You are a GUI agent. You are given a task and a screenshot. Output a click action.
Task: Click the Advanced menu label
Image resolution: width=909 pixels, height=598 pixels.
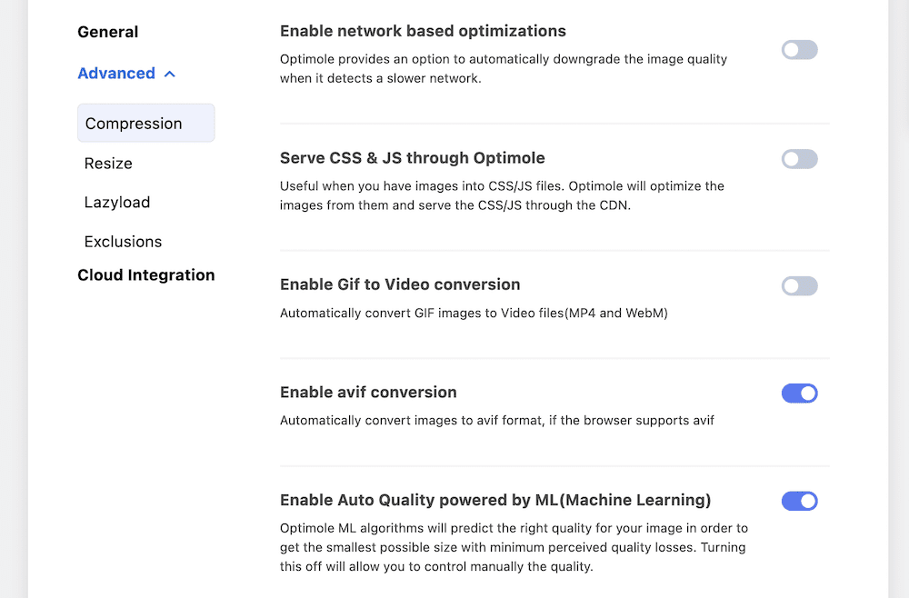coord(116,74)
